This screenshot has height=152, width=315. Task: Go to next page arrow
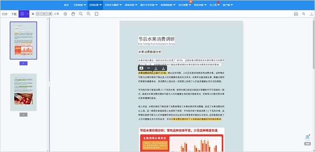tap(50, 14)
